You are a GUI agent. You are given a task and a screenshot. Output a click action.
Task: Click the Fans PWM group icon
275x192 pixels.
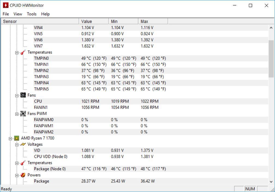point(23,113)
